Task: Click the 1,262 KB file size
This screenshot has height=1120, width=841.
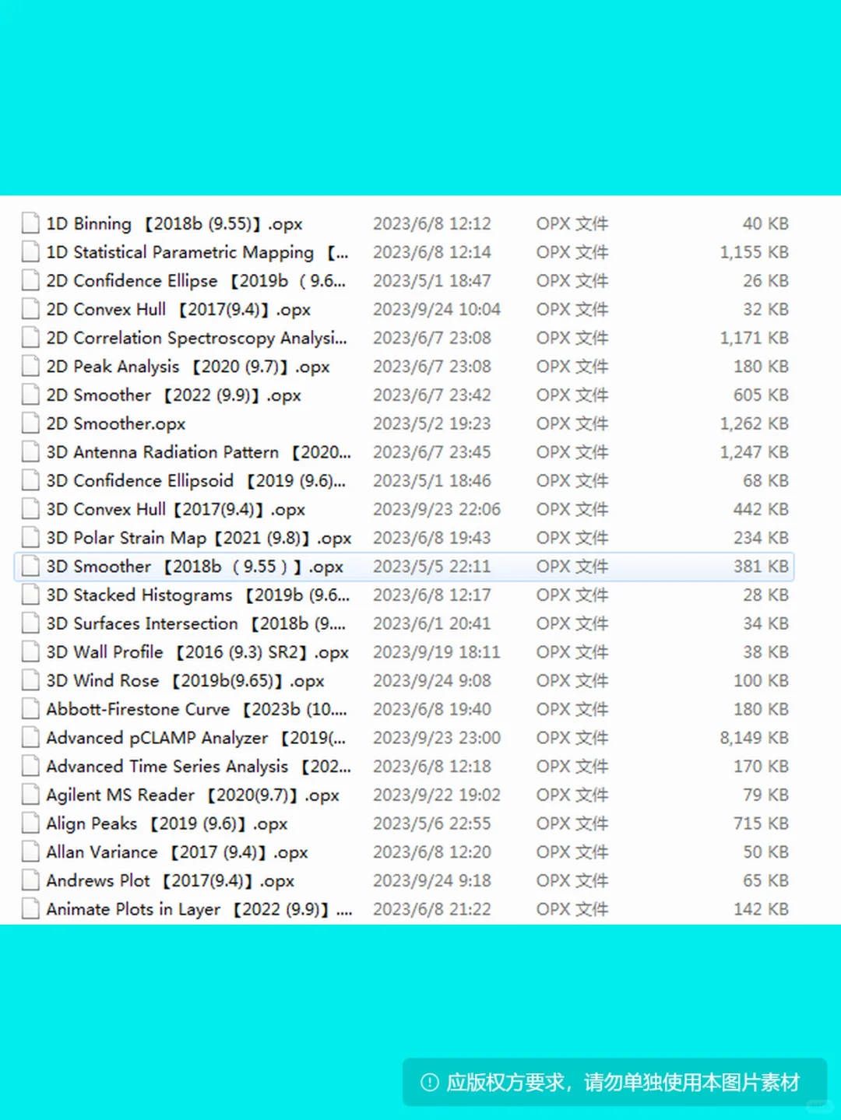Action: [754, 424]
